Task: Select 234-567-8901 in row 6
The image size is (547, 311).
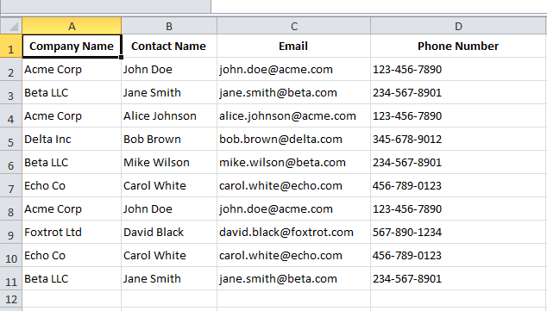Action: (x=459, y=162)
